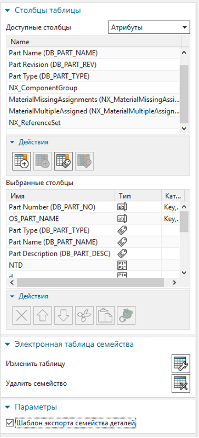Click selected columns scroll down arrow
The width and height of the screenshot is (199, 438).
point(184,273)
